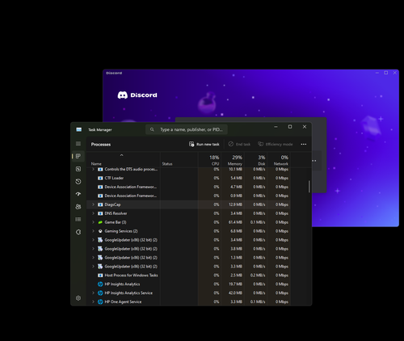Select the Processes page icon in sidebar

78,156
